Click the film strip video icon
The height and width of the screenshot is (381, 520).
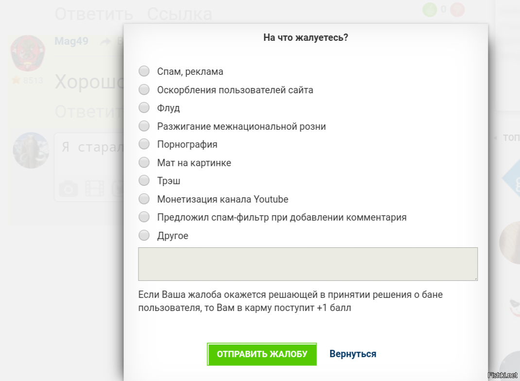(x=94, y=189)
